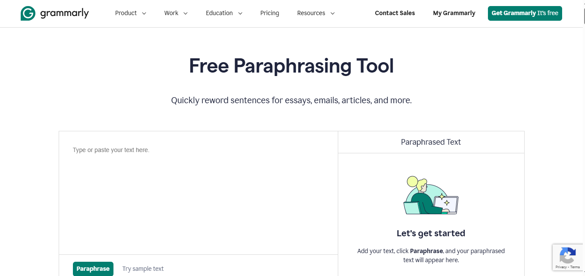This screenshot has height=276, width=585.
Task: Click the Free Paraphrasing Tool heading
Action: pyautogui.click(x=291, y=66)
